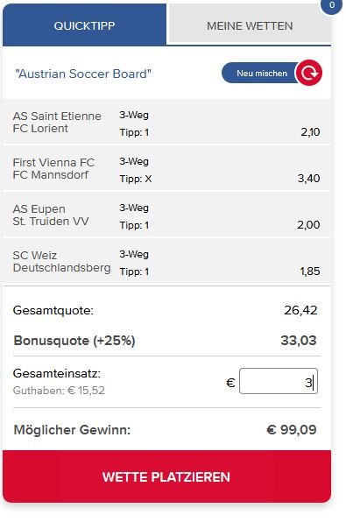Select the First Vienna FC vs FC Mannsdorf bet
346x529 pixels.
(166, 169)
